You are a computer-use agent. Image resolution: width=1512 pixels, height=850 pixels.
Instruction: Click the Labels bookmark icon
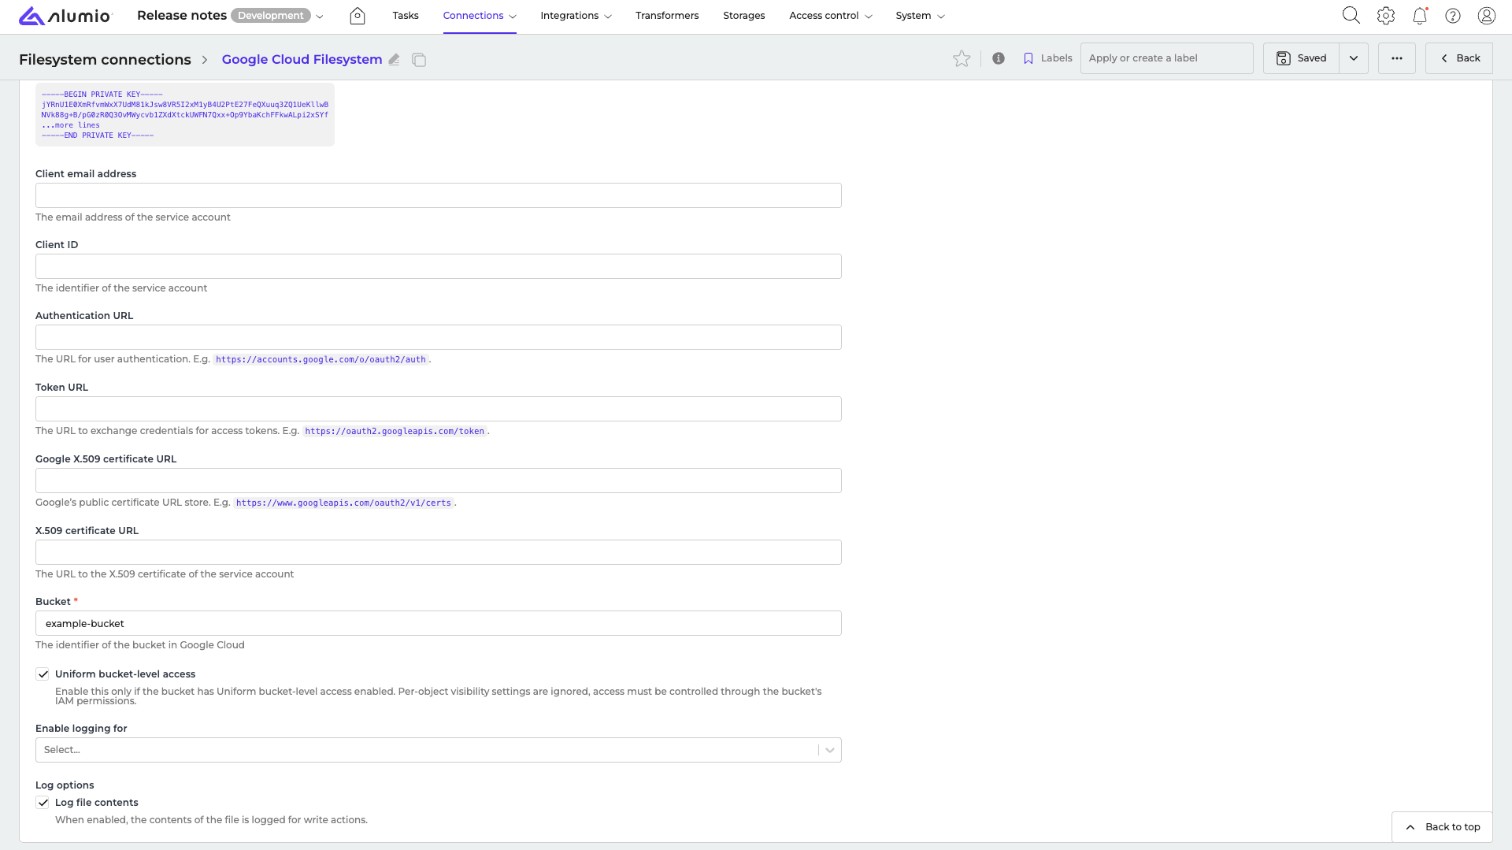pos(1028,58)
